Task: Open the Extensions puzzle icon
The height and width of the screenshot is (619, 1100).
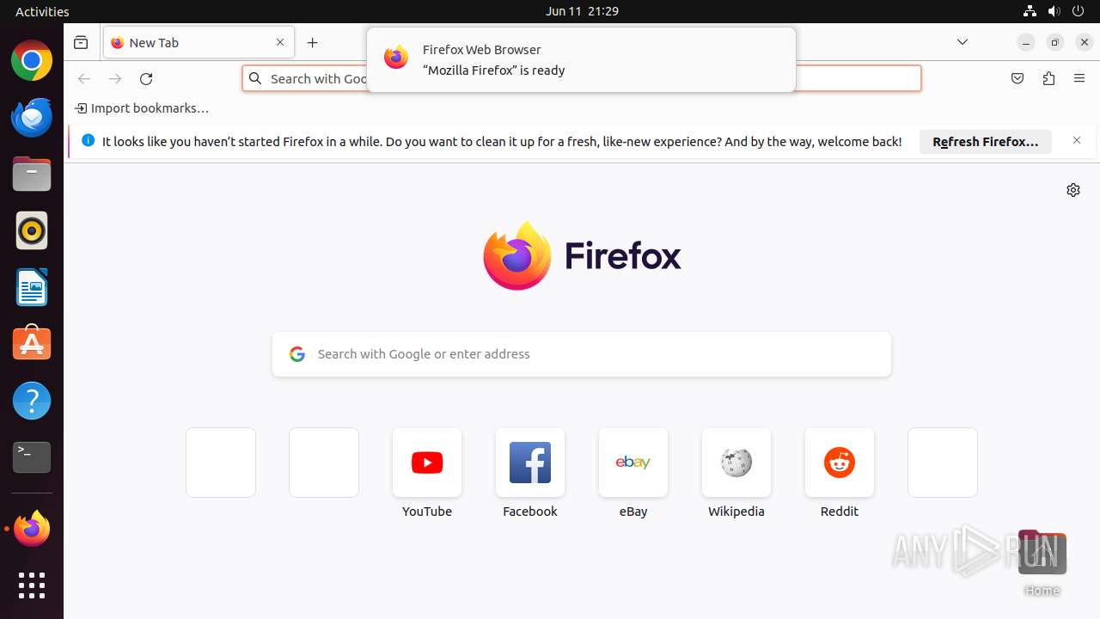Action: [x=1048, y=78]
